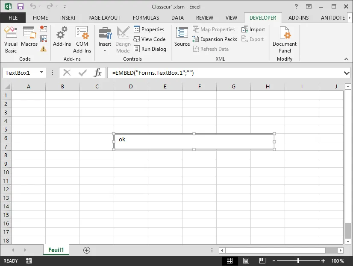Switch to Page Layout view
Image resolution: width=353 pixels, height=266 pixels.
point(246,261)
